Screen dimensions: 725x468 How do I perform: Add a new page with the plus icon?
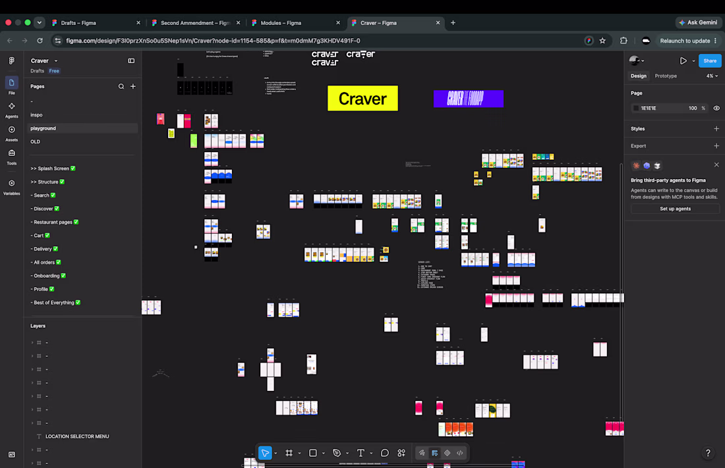133,86
